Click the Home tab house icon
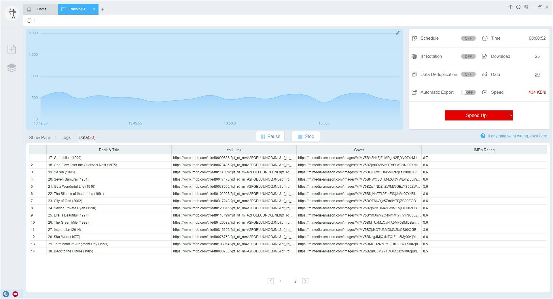Screen dimensions: 553x299 (x=29, y=9)
